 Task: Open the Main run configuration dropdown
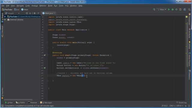click(x=162, y=9)
